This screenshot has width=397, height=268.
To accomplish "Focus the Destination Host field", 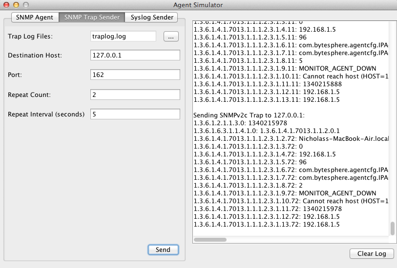I will coord(135,55).
